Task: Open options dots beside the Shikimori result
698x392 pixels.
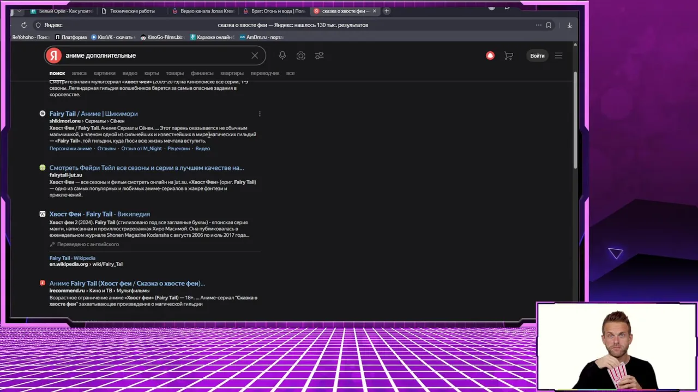Action: (x=260, y=114)
